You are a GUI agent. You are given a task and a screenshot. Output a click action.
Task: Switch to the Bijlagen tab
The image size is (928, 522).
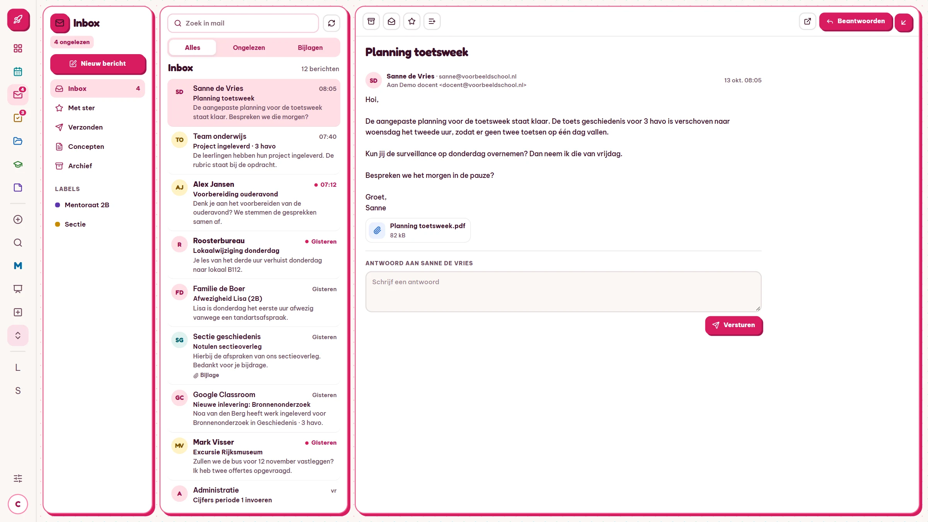(310, 48)
